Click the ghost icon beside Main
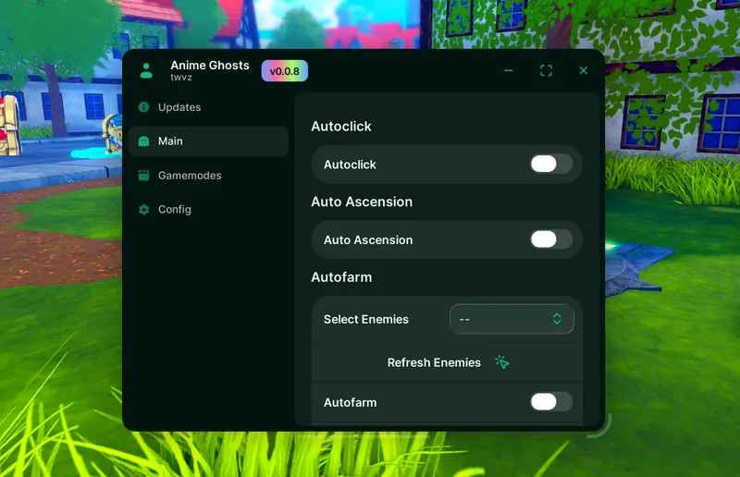 click(144, 141)
